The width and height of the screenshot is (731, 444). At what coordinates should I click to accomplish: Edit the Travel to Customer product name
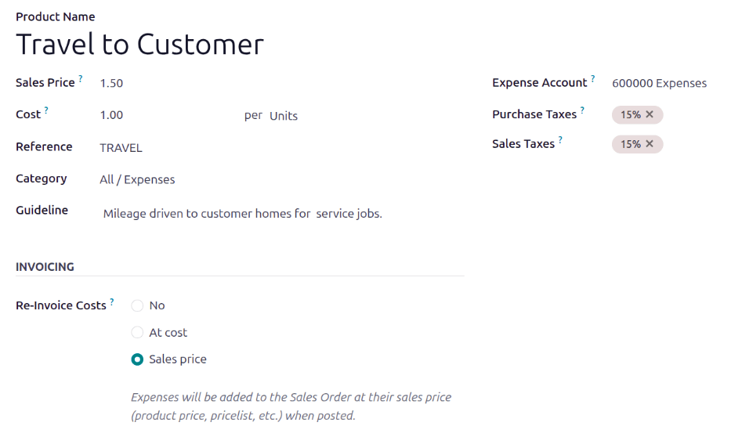tap(139, 45)
